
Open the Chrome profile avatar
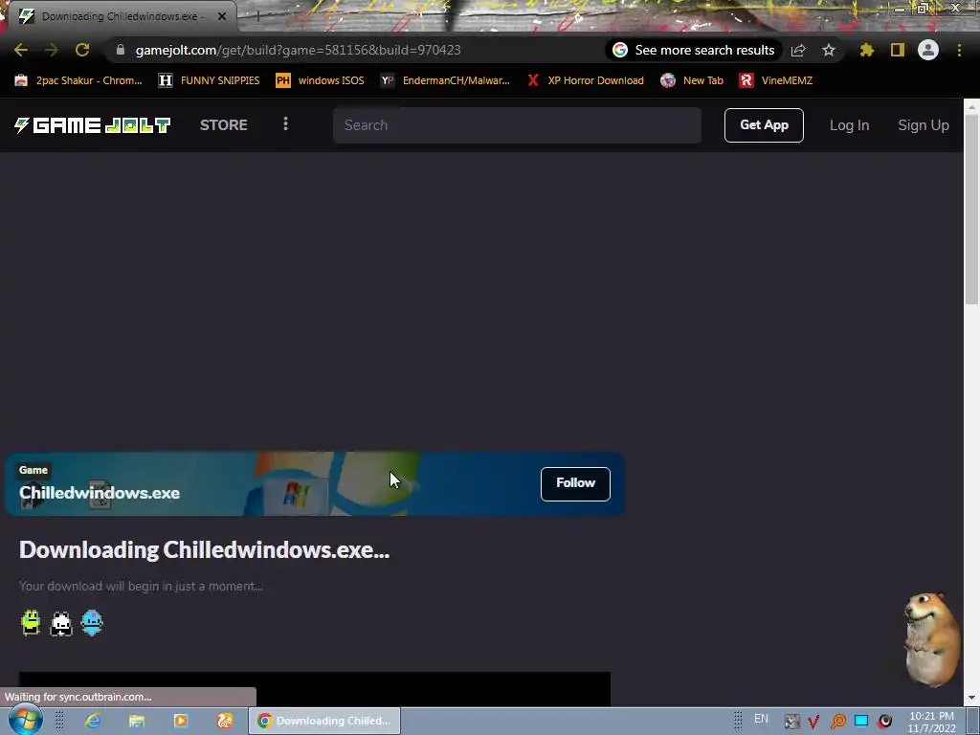tap(928, 50)
